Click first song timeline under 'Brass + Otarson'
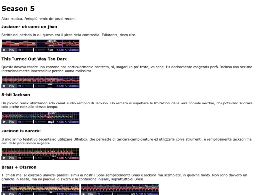260x195 pixels. tap(40, 188)
